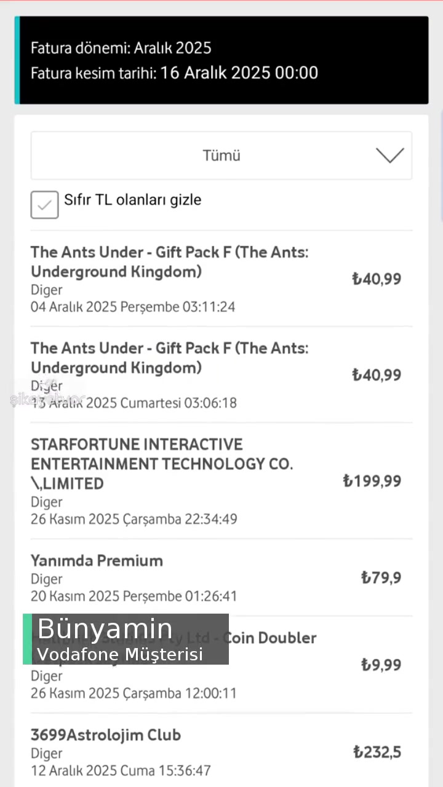Click the Fatura kesim tarihi line

(174, 73)
